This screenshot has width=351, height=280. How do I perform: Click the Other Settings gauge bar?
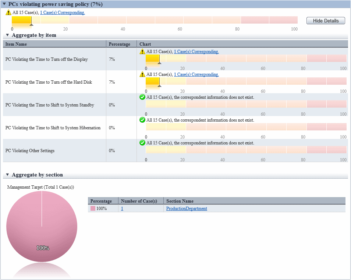[x=246, y=150]
